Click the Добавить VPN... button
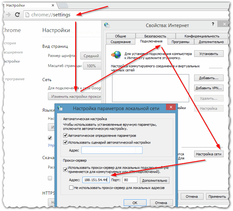This screenshot has width=233, height=211. coord(209,88)
